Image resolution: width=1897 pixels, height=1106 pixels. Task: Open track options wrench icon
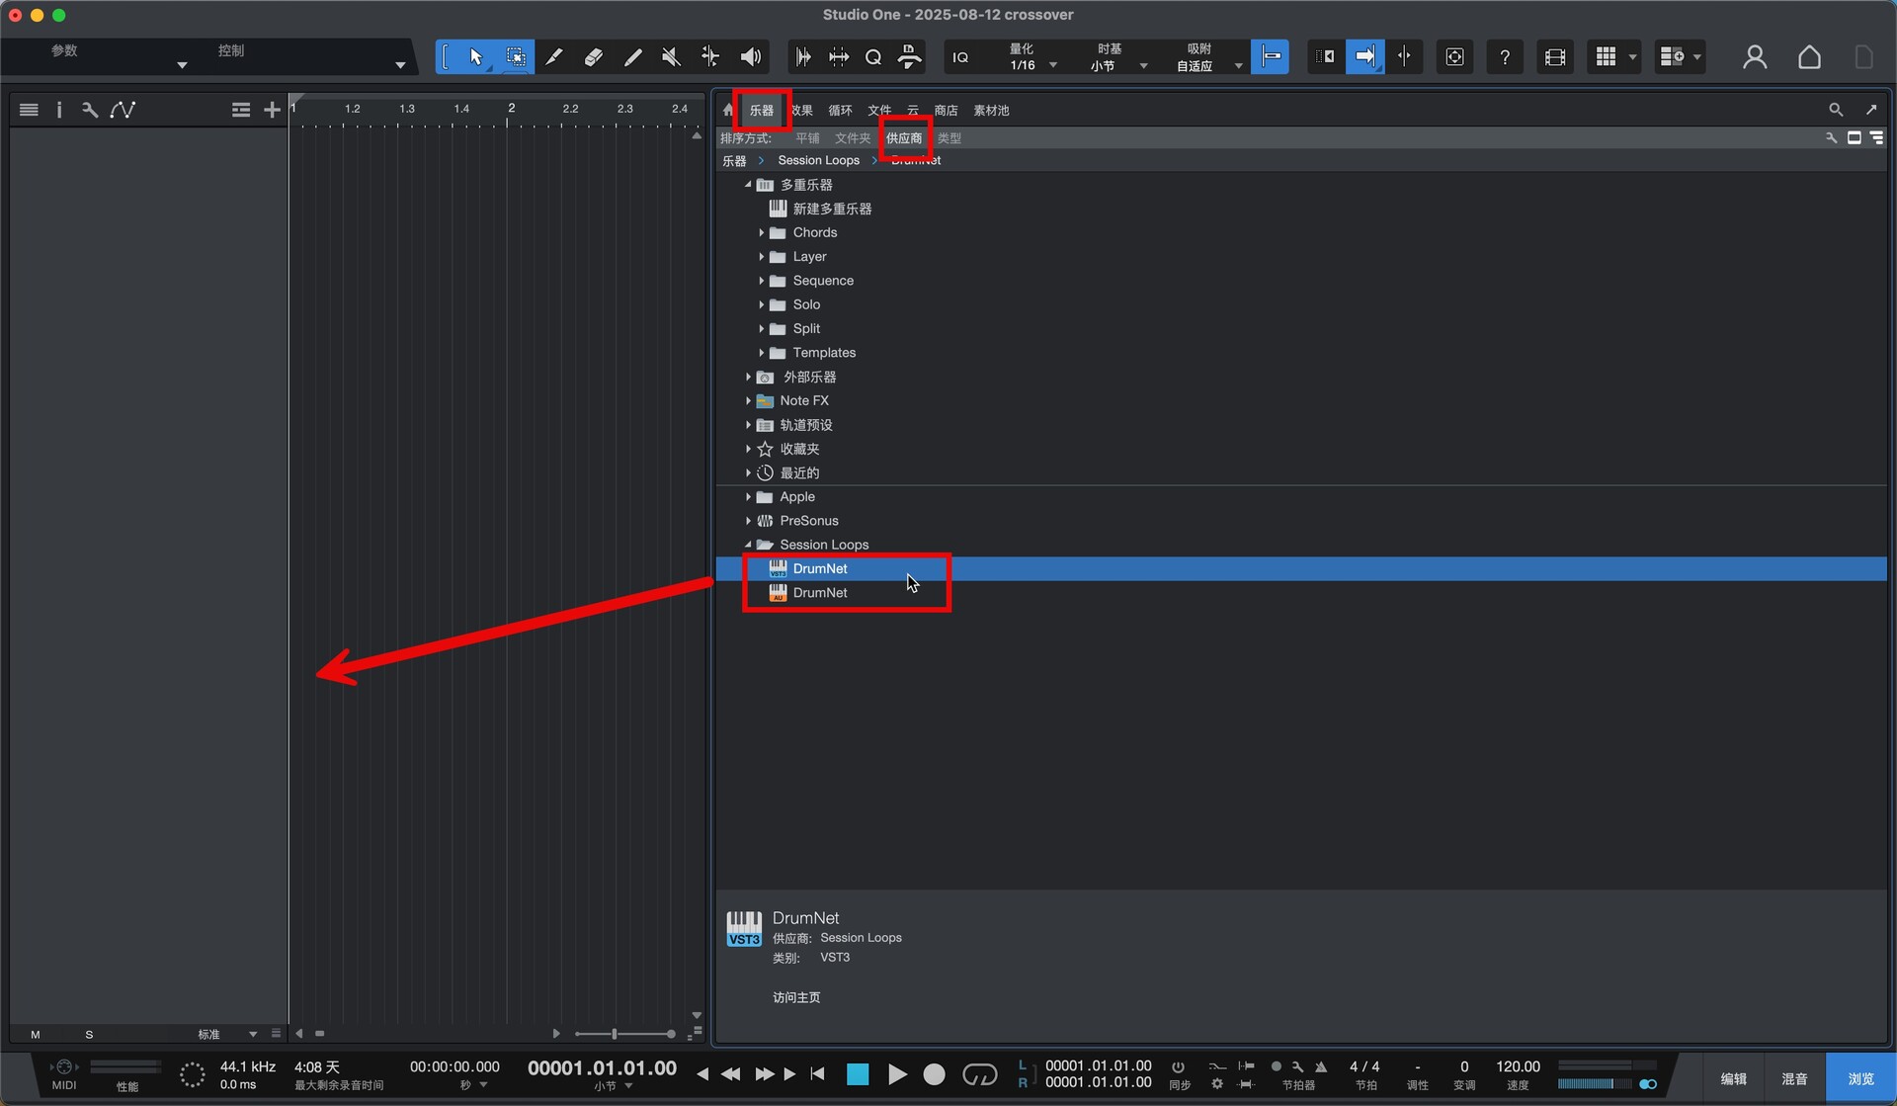[90, 110]
